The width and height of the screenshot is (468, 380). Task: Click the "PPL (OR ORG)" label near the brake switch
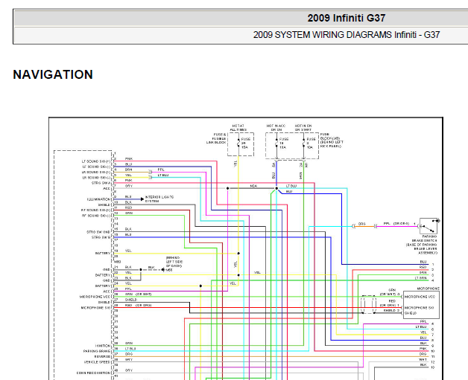(x=396, y=223)
